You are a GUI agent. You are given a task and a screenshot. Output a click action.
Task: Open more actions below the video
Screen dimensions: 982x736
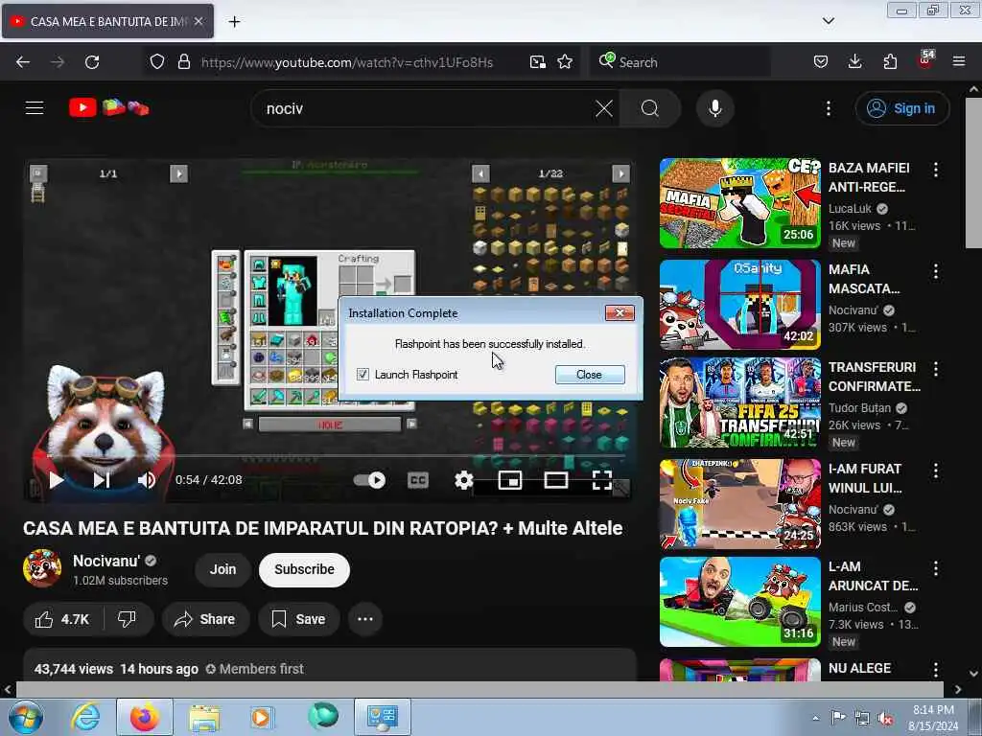pos(365,619)
